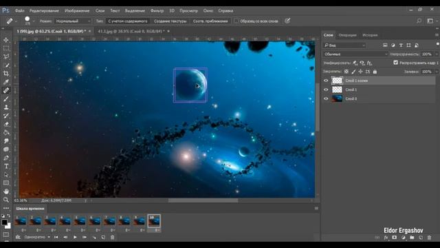Select the Rectangular Marquee tool
This screenshot has height=248, width=440.
(6, 48)
